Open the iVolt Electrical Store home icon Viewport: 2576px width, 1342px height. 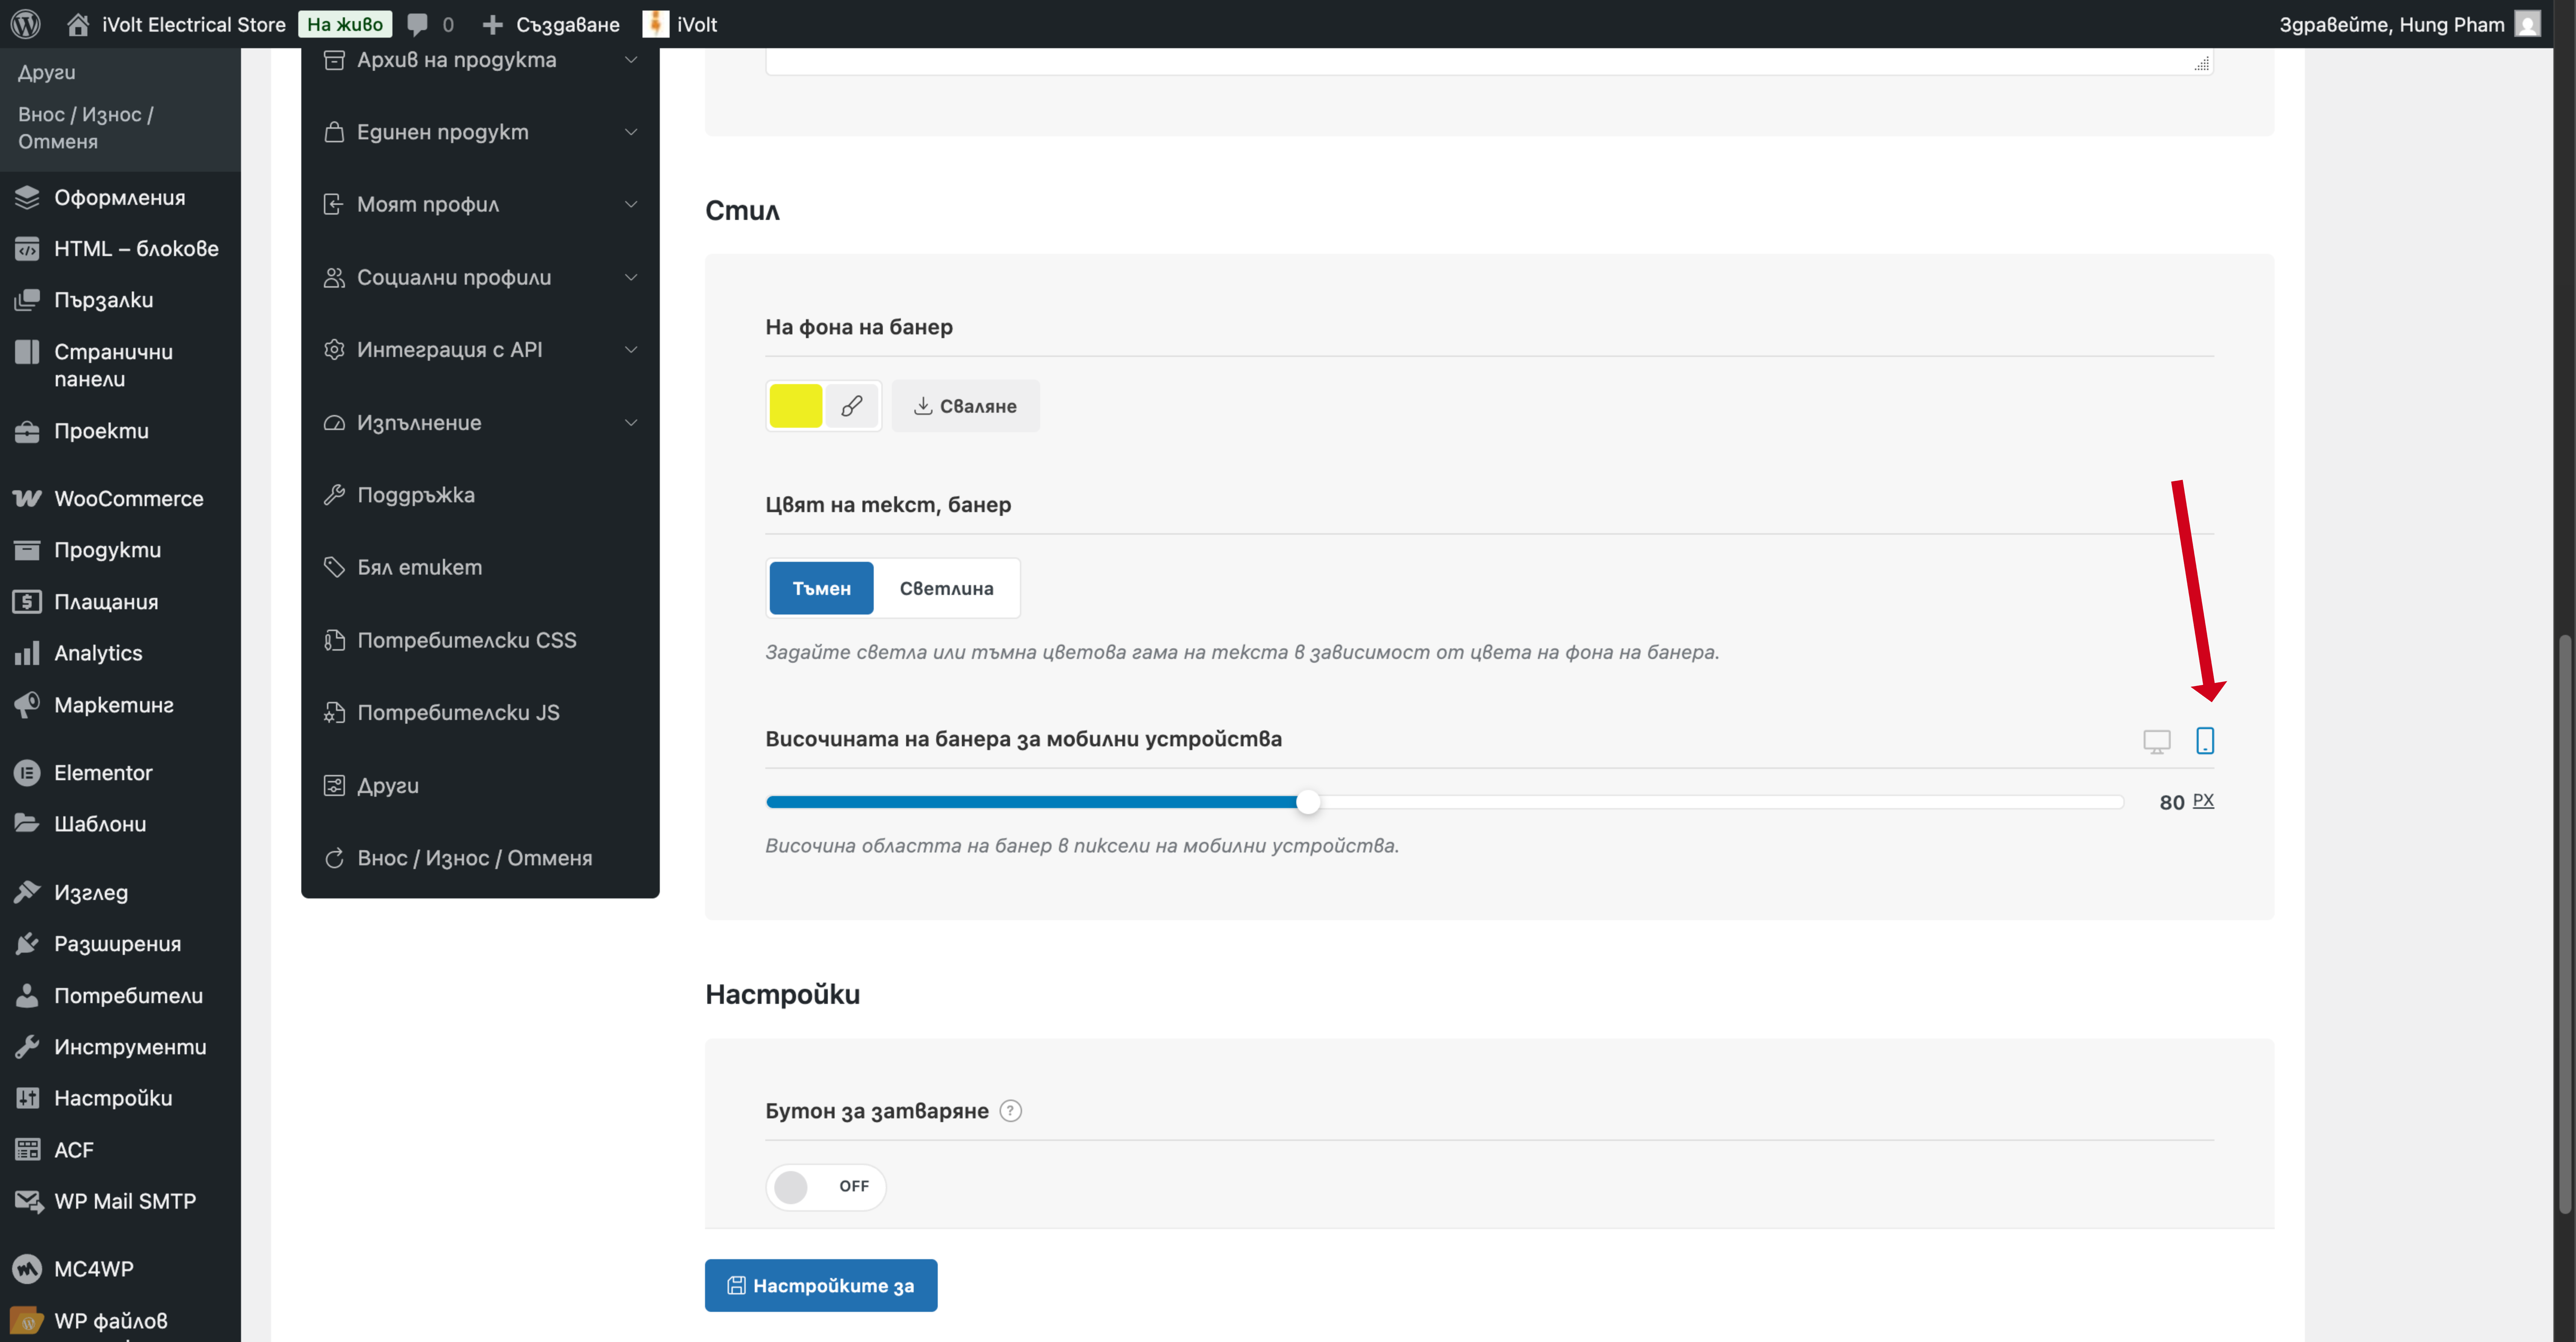click(78, 24)
